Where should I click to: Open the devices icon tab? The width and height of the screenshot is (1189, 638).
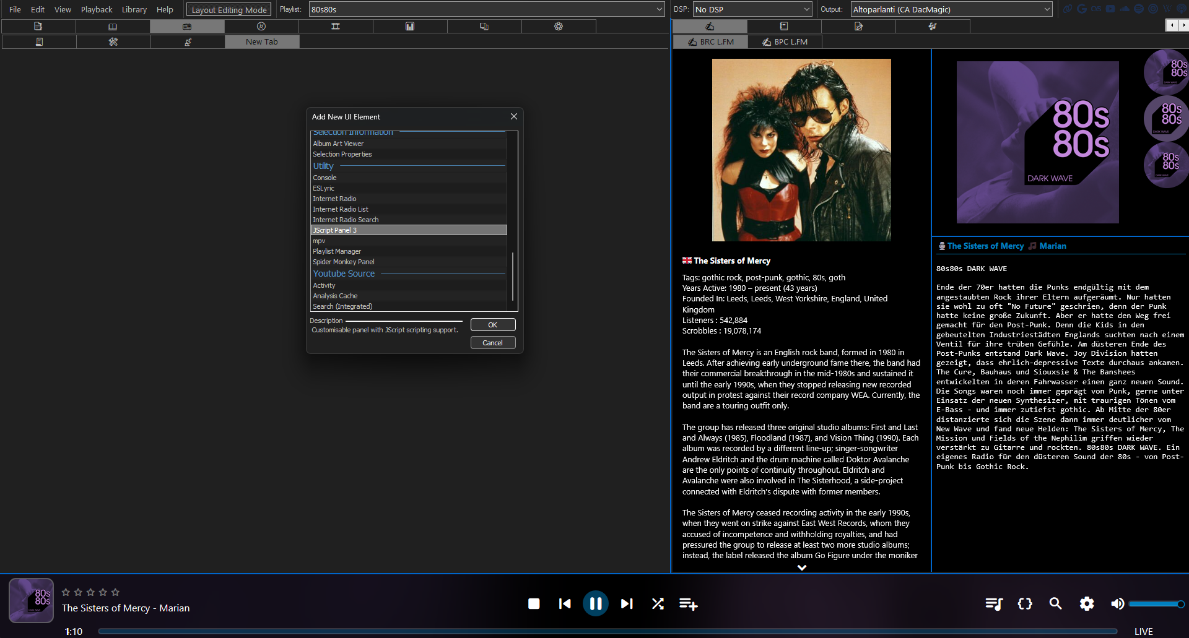click(x=484, y=27)
